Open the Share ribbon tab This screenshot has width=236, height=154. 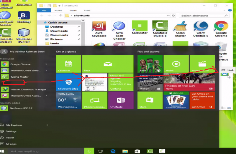point(73,10)
